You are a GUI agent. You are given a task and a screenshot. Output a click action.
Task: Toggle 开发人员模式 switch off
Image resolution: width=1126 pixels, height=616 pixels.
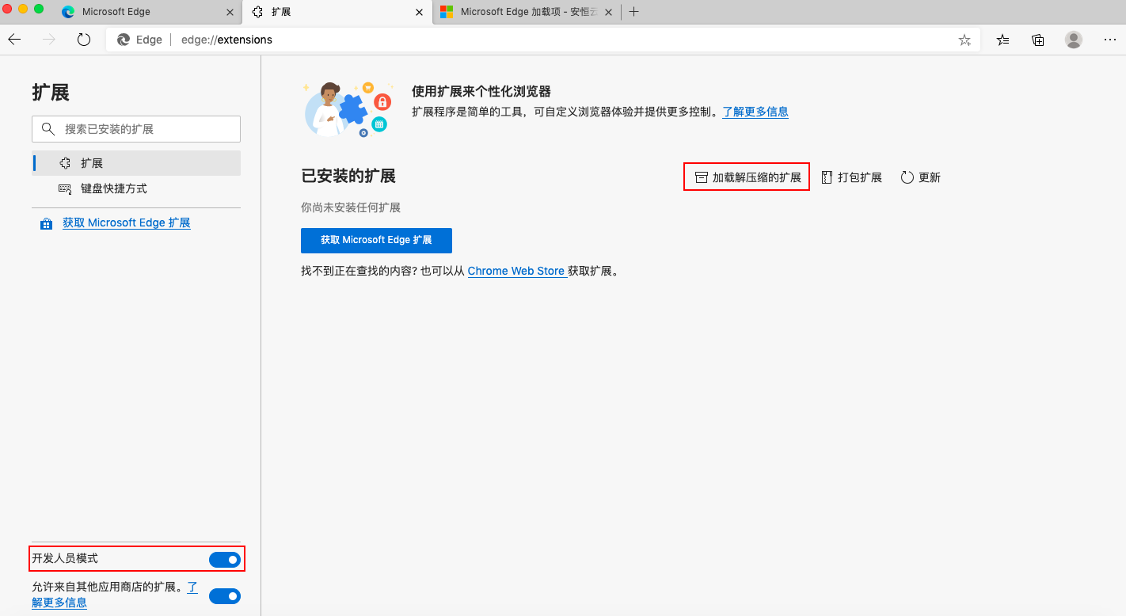point(225,559)
